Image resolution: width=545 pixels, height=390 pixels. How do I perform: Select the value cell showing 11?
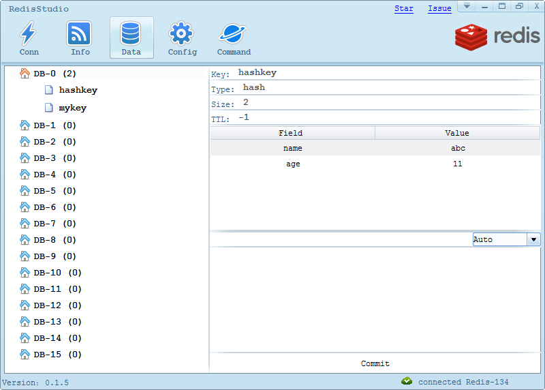point(457,164)
